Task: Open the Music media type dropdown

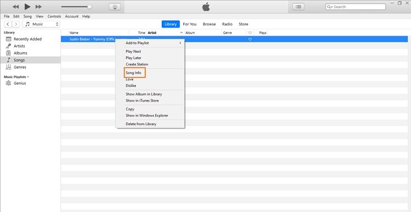Action: pos(41,24)
